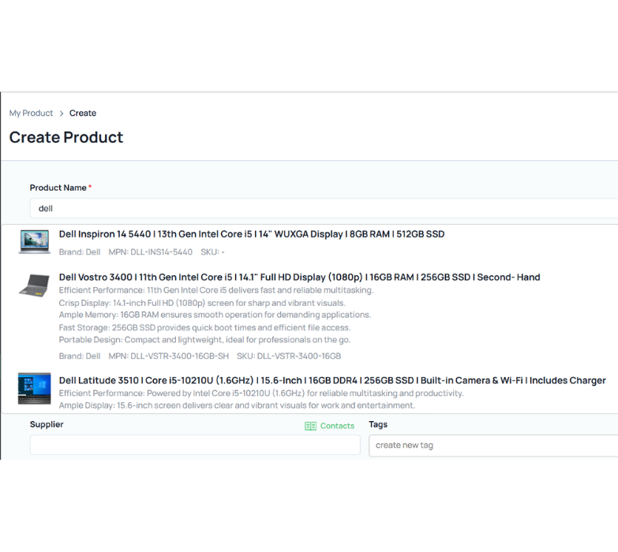Click the Dell Latitude laptop thumbnail
This screenshot has width=618, height=552.
pyautogui.click(x=34, y=388)
